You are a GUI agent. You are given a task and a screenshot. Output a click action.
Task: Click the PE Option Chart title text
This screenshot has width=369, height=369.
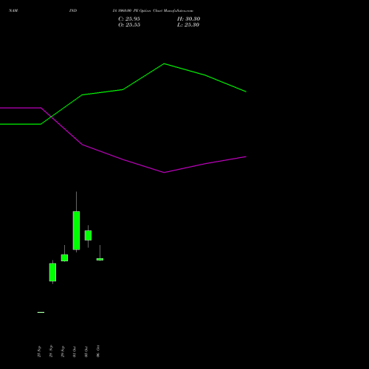click(x=153, y=10)
